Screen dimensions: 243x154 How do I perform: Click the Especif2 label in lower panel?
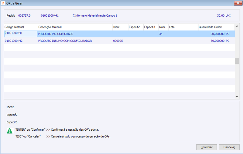click(12, 115)
